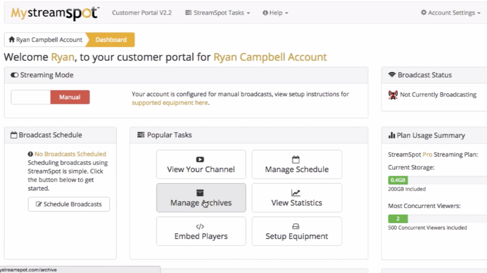Go to Ryan Campbell Account breadcrumb
The image size is (487, 273).
pyautogui.click(x=46, y=40)
